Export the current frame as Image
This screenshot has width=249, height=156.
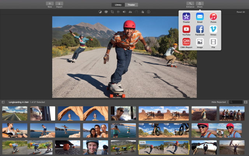pos(200,42)
